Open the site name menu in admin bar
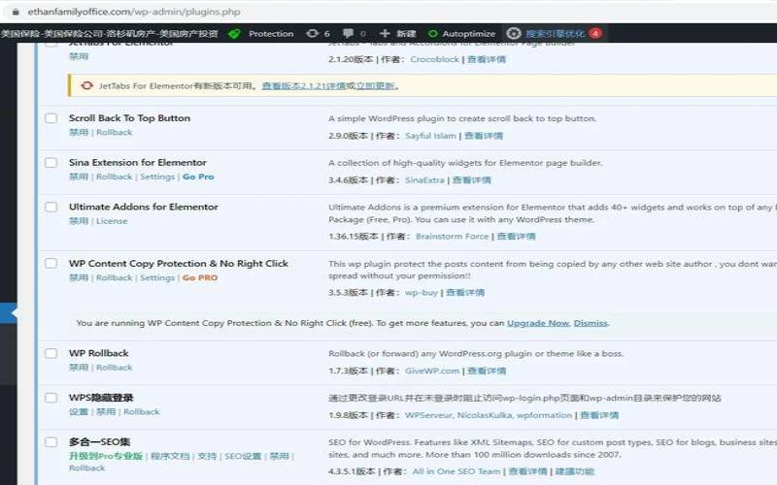 [x=109, y=33]
